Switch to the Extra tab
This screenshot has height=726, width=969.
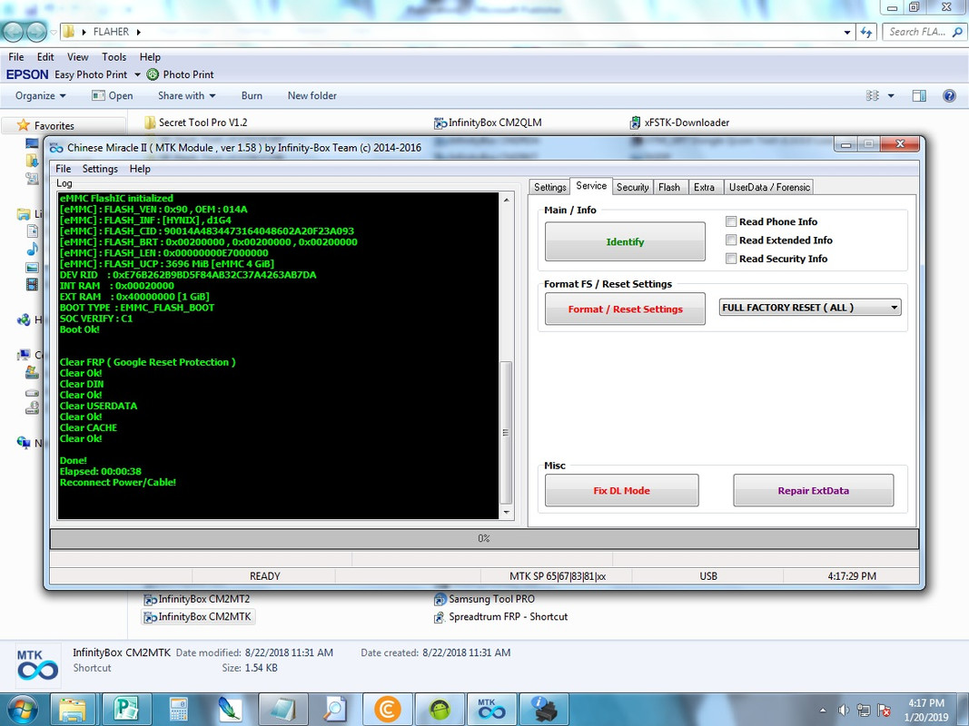704,187
